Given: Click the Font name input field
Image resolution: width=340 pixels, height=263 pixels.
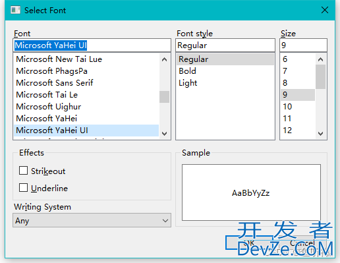Looking at the screenshot, I should point(92,45).
